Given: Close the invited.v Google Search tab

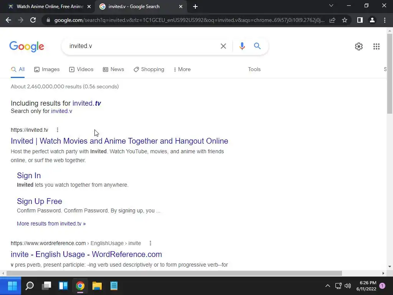Looking at the screenshot, I should (x=181, y=7).
